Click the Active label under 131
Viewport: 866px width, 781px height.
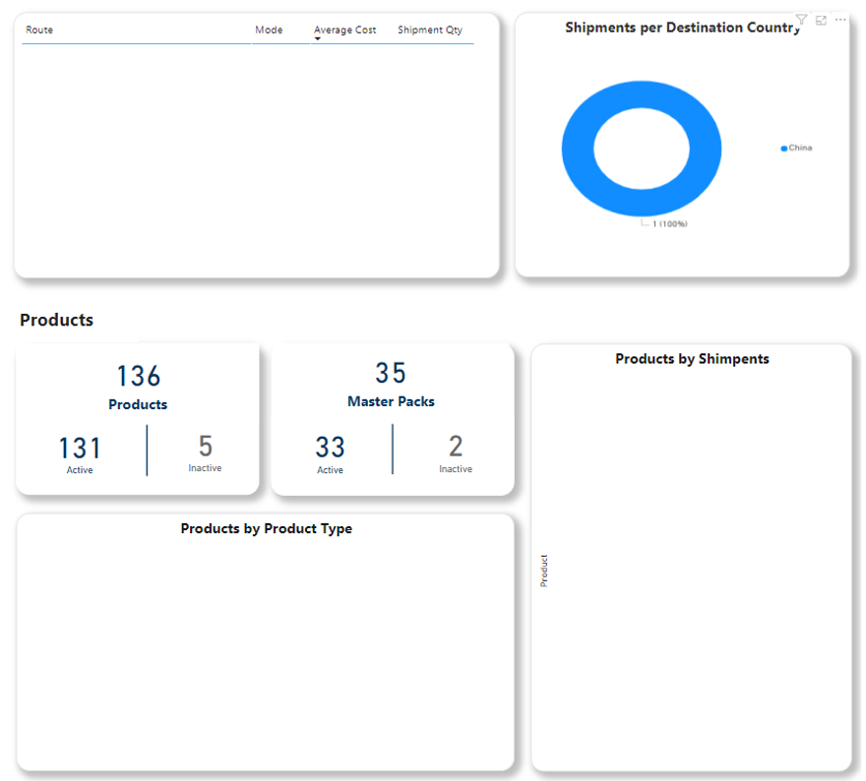pyautogui.click(x=80, y=470)
